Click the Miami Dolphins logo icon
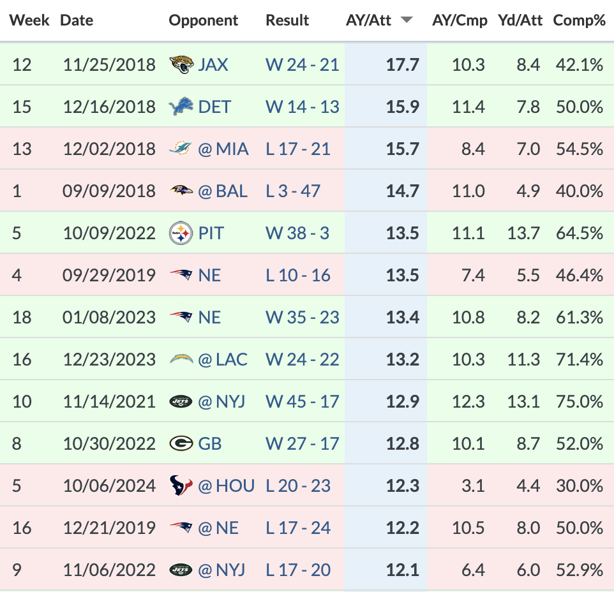Screen dimensions: 614x592 point(180,149)
